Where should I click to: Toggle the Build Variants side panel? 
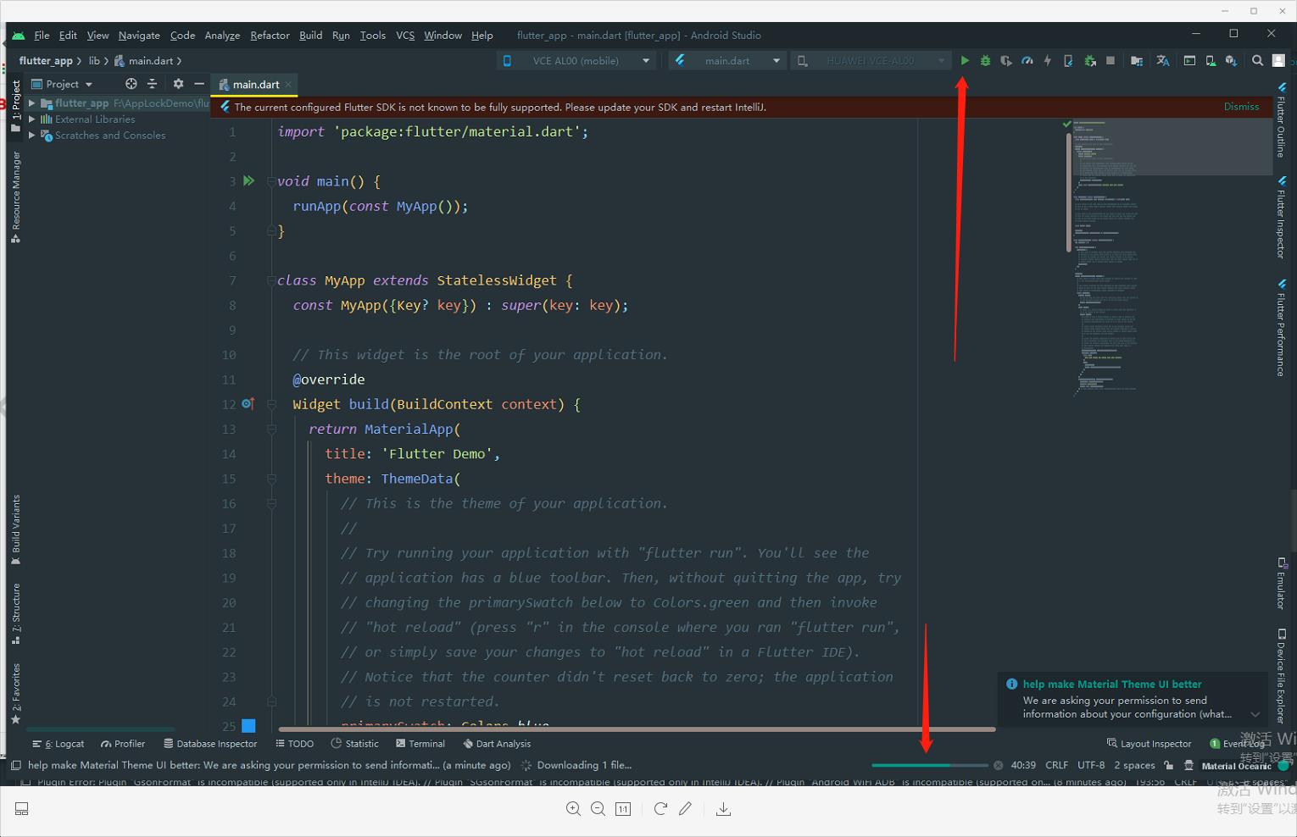tap(15, 530)
